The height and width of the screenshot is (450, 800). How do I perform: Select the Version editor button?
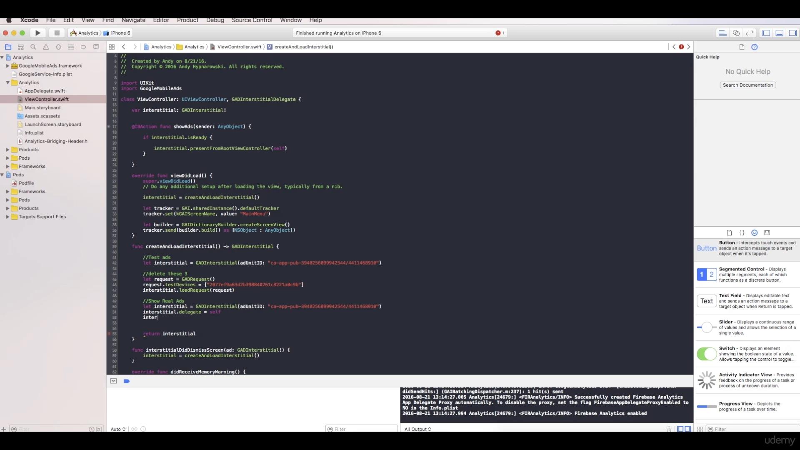click(750, 33)
